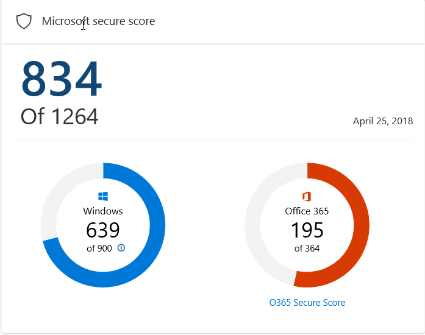This screenshot has height=335, width=425.
Task: Open the O365 Secure Score link
Action: point(307,303)
